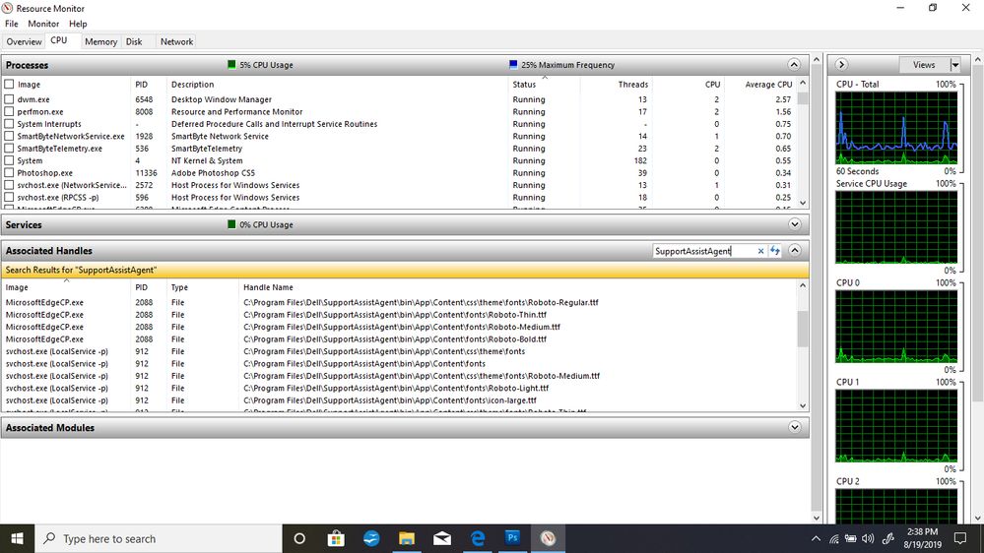The image size is (984, 553).
Task: Tick the Photoshop.exe process checkbox
Action: 10,173
